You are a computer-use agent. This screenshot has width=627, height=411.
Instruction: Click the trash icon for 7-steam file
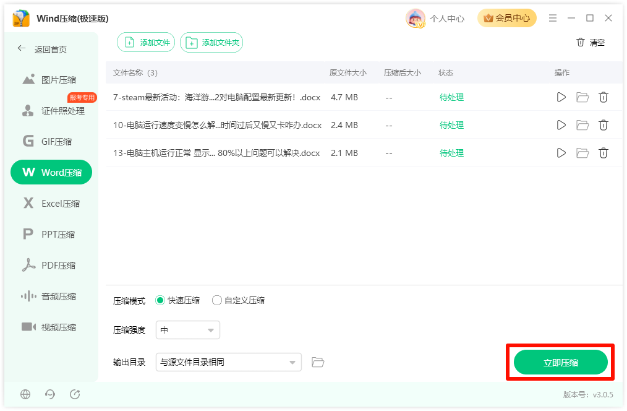point(604,97)
